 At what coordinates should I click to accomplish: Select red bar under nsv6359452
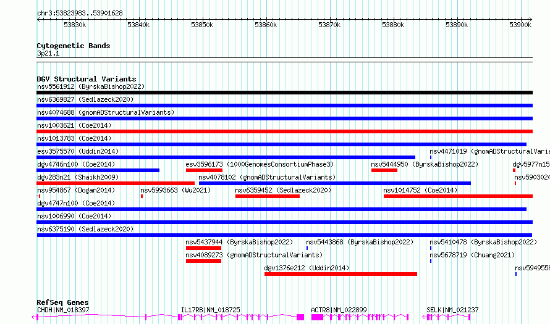tap(268, 196)
